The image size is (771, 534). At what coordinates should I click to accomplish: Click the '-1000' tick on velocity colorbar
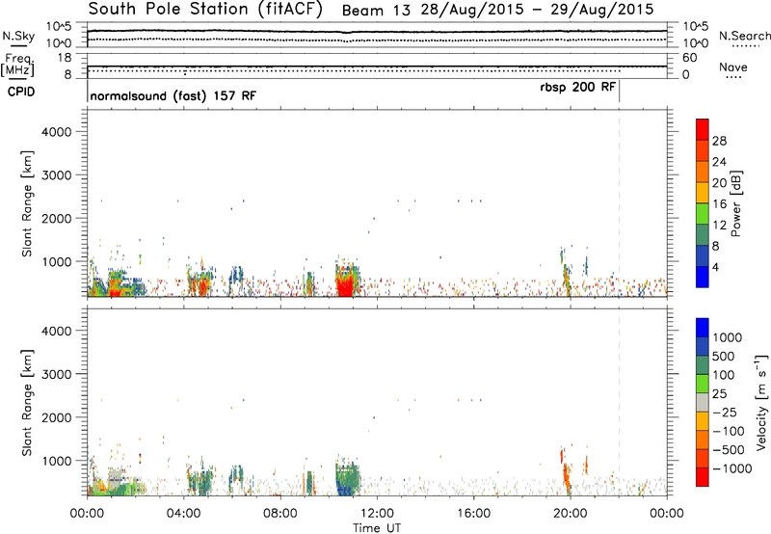731,468
